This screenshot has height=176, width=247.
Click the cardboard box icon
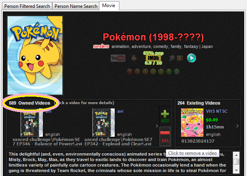point(180,58)
